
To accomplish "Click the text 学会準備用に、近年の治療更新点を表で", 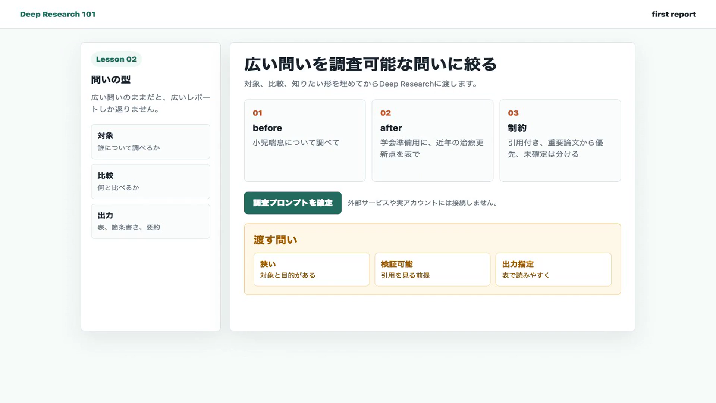I will pos(432,149).
